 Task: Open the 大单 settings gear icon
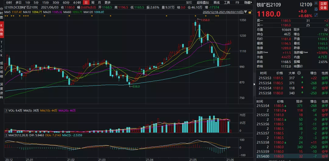(299, 73)
